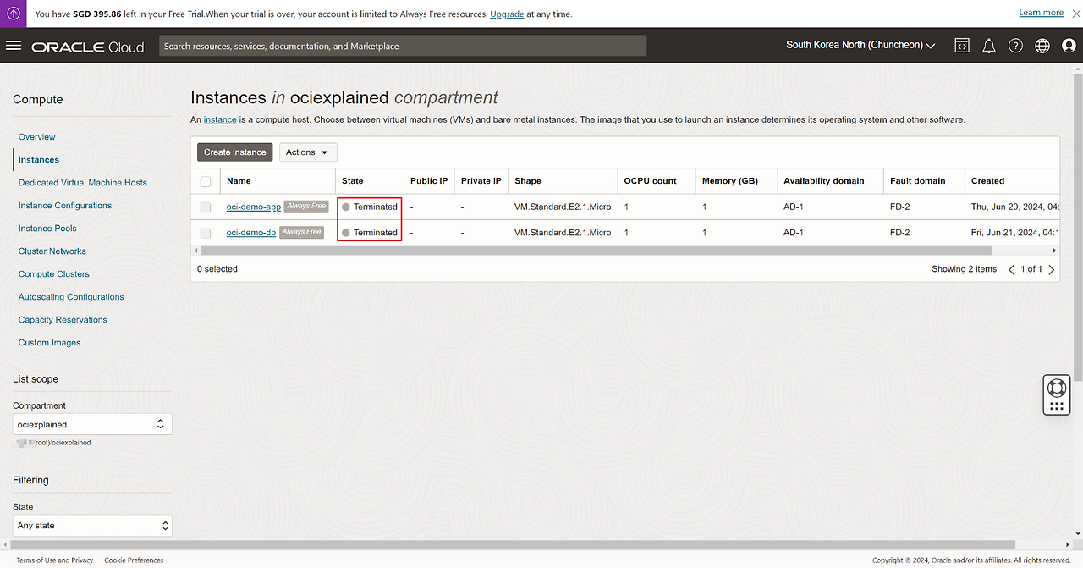The height and width of the screenshot is (568, 1083).
Task: Click the Create instance button
Action: (235, 152)
